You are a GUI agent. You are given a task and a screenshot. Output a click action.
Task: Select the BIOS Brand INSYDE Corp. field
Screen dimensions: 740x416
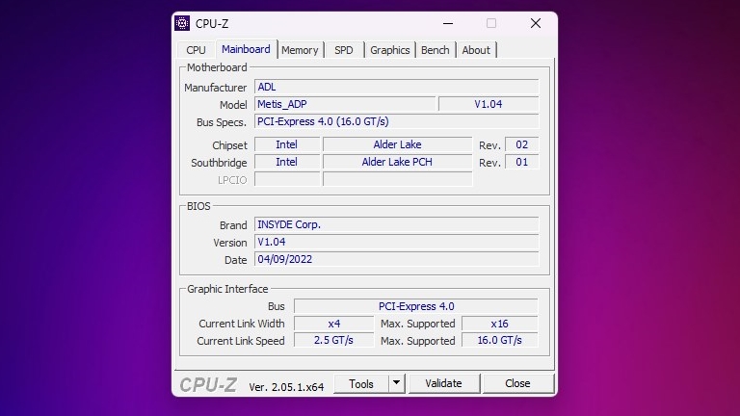point(395,224)
